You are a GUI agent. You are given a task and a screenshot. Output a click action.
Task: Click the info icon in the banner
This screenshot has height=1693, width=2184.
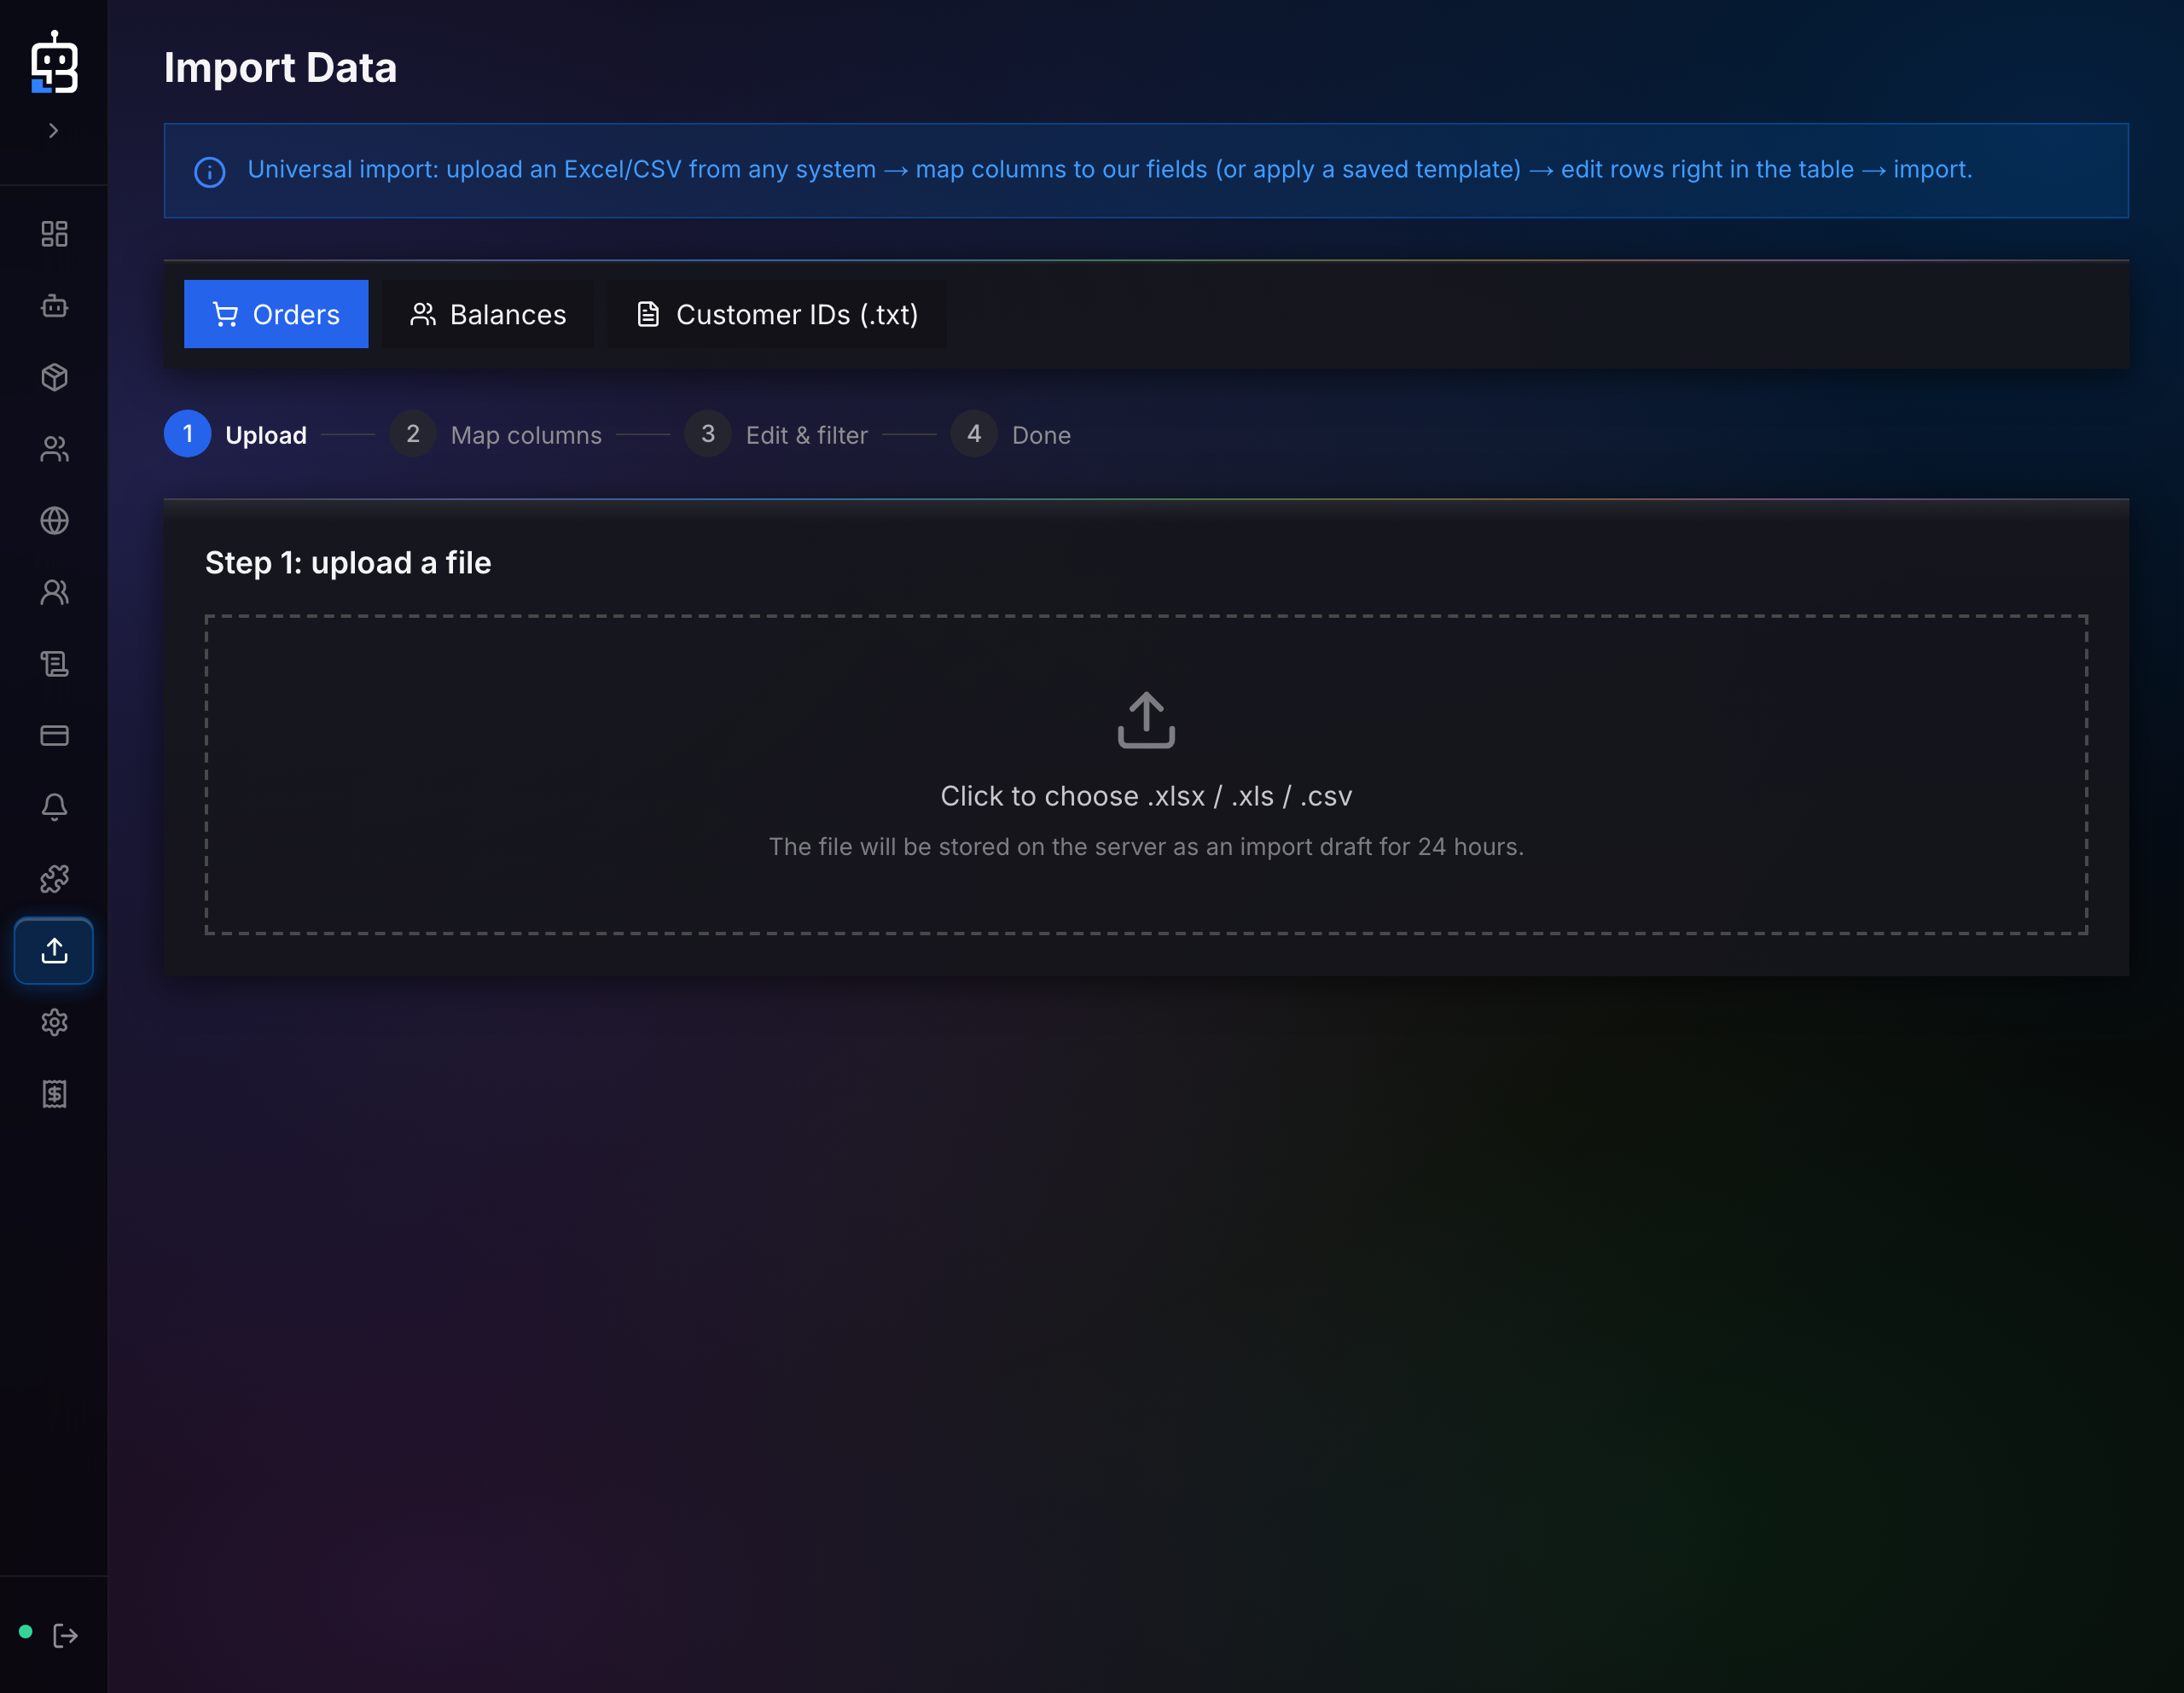[209, 172]
